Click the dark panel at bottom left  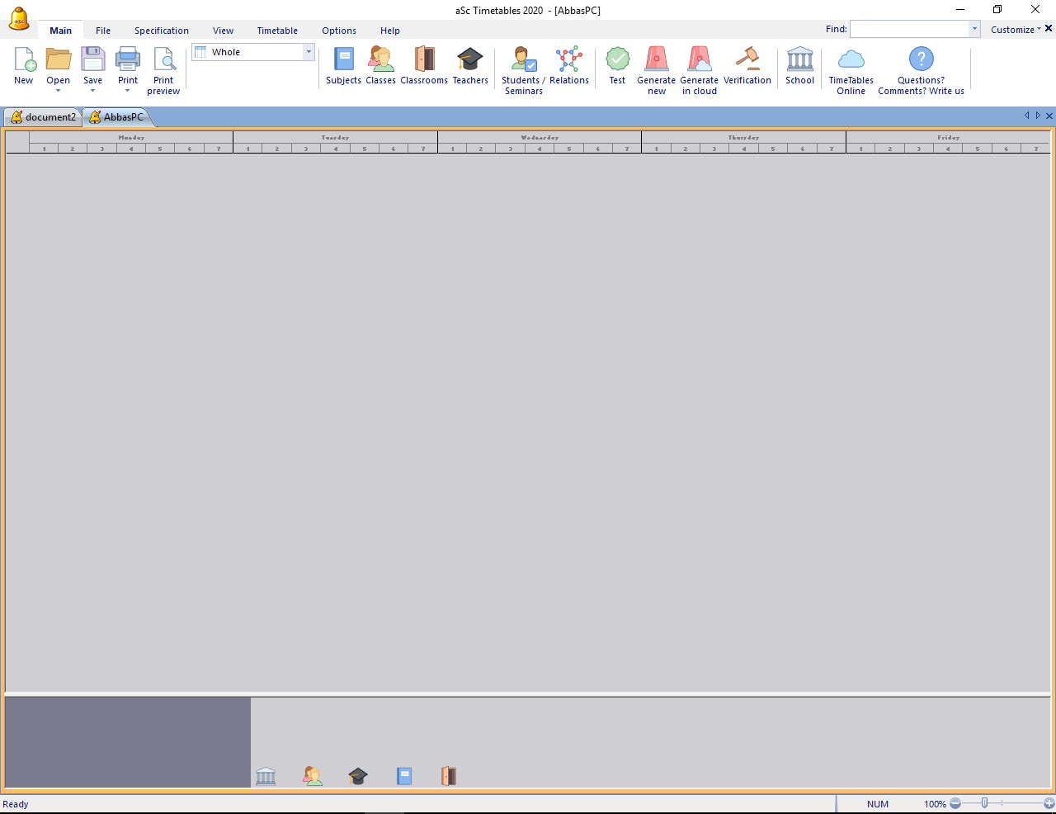[x=128, y=742]
